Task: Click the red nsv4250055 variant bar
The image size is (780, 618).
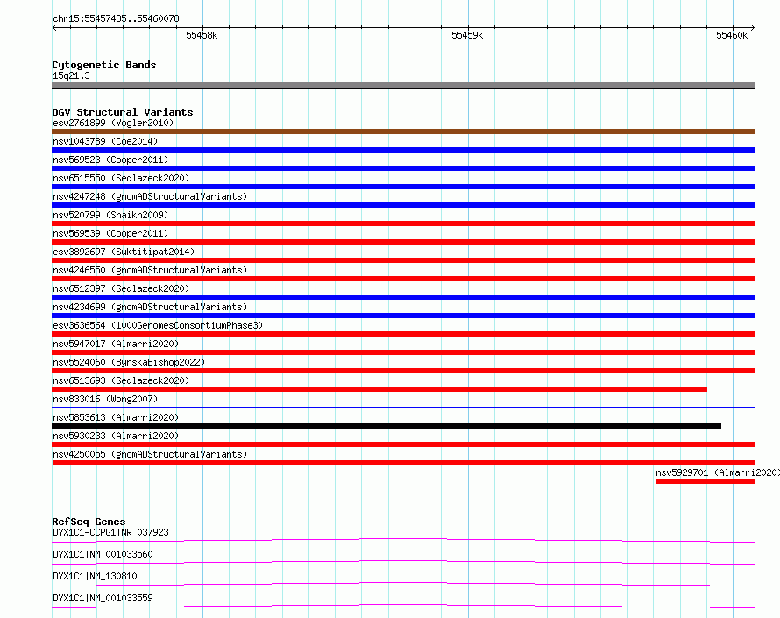Action: pos(403,463)
